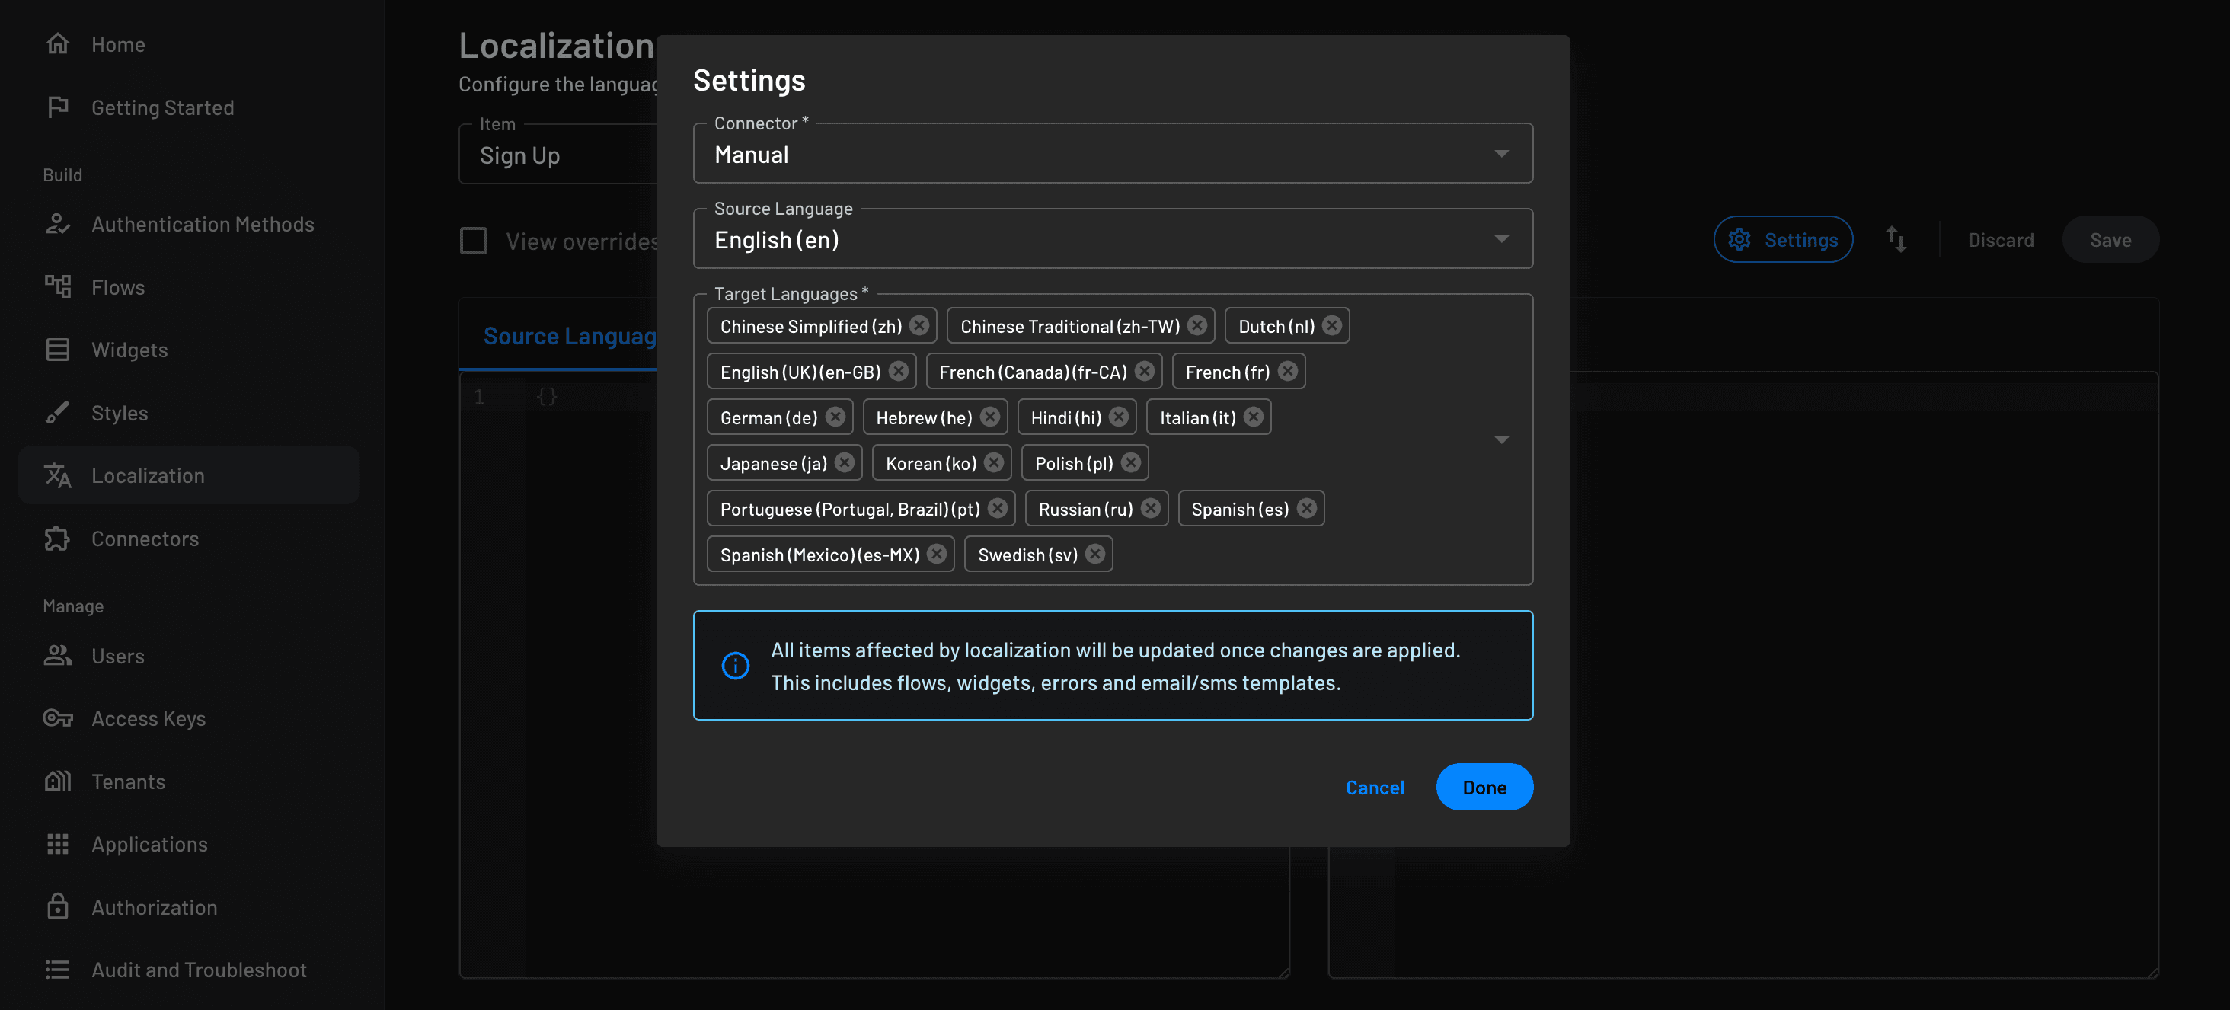Select the Home icon in the sidebar
Screen dimensions: 2230x1010
coord(57,43)
